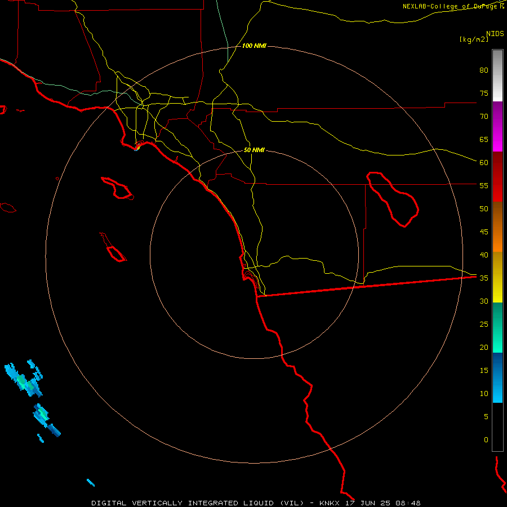Click the VIL echo just below the large cluster
Screen dimensions: 507x507
(46, 419)
